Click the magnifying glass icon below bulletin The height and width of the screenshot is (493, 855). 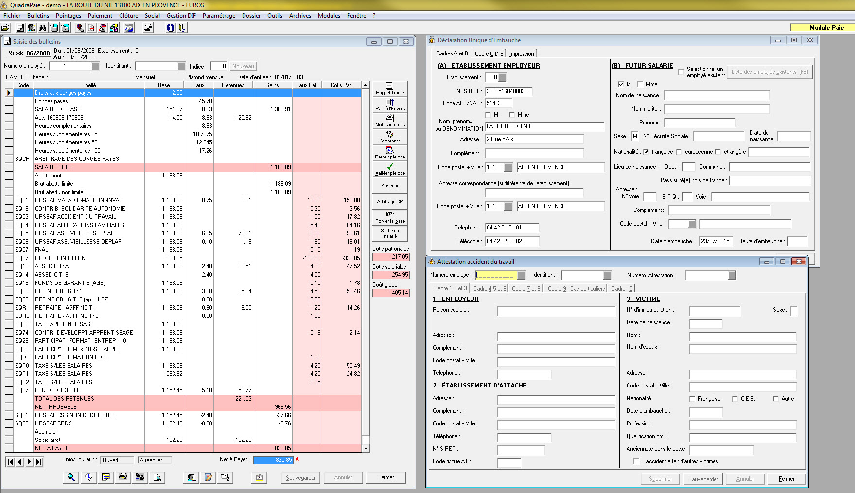pos(71,477)
